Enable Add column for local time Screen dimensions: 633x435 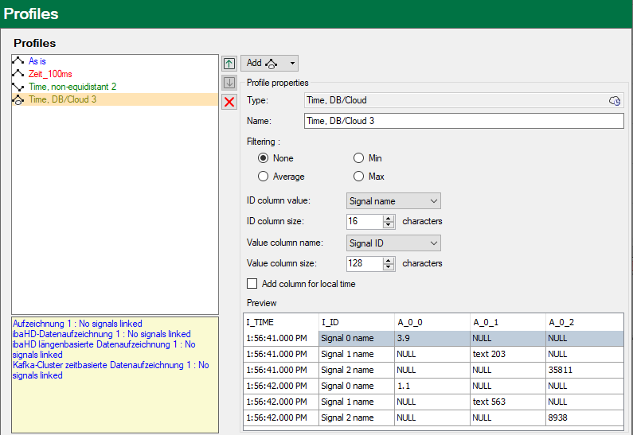point(252,284)
